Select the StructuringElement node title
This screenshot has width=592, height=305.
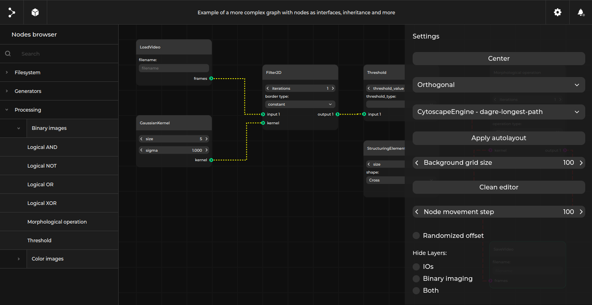(386, 149)
